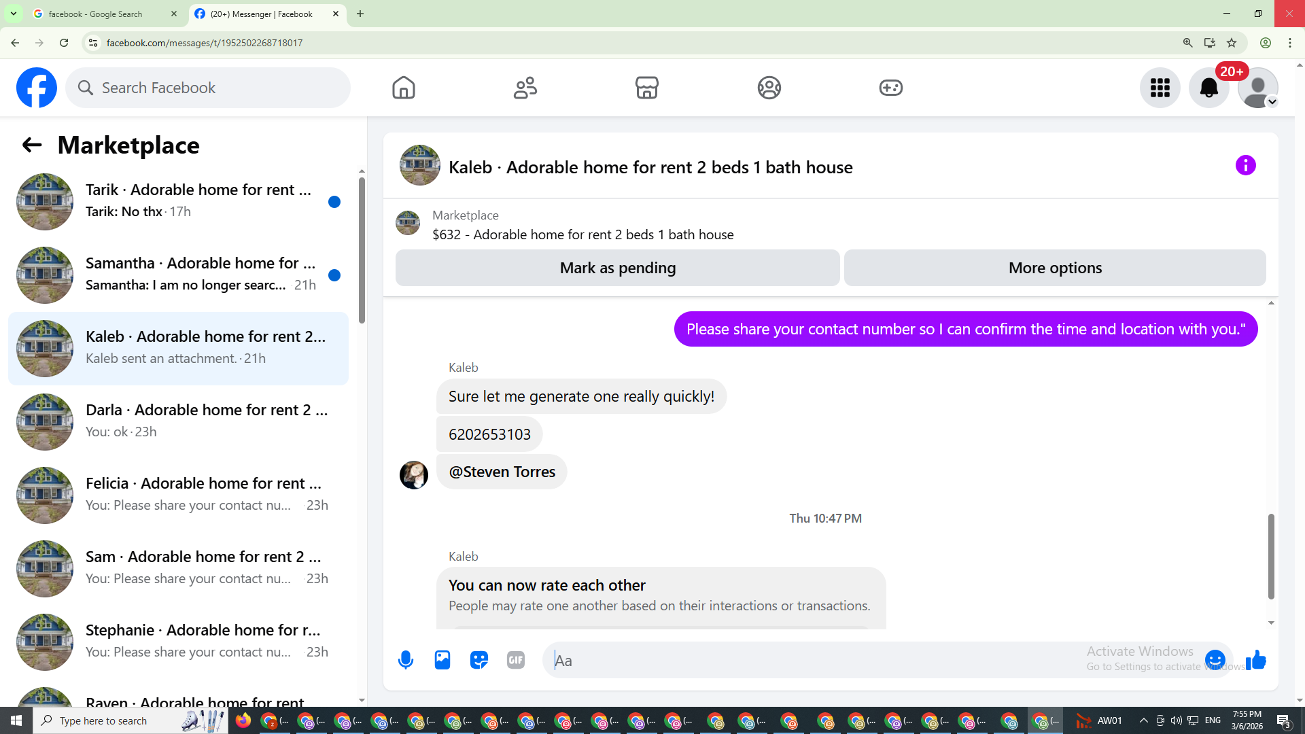This screenshot has height=734, width=1305.
Task: Click the conversation scrollbar thumb
Action: pos(1270,556)
